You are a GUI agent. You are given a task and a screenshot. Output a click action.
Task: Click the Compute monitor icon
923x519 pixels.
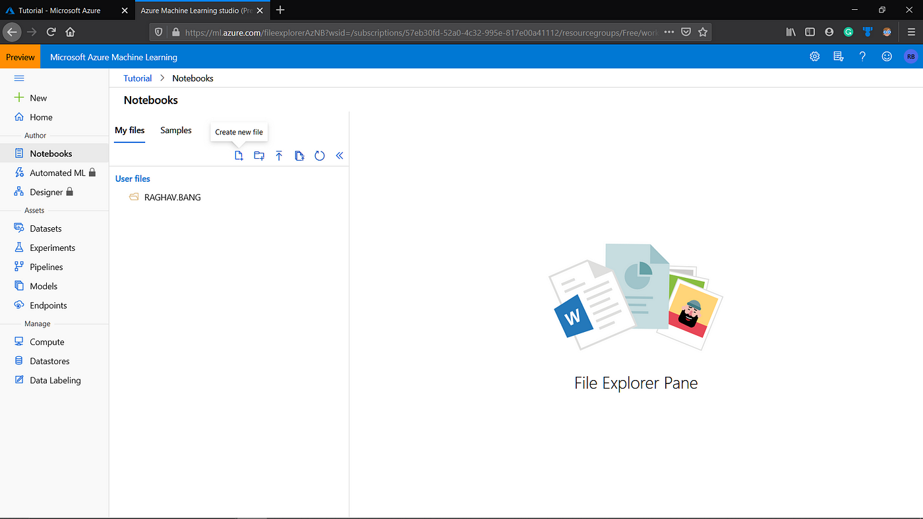[19, 342]
